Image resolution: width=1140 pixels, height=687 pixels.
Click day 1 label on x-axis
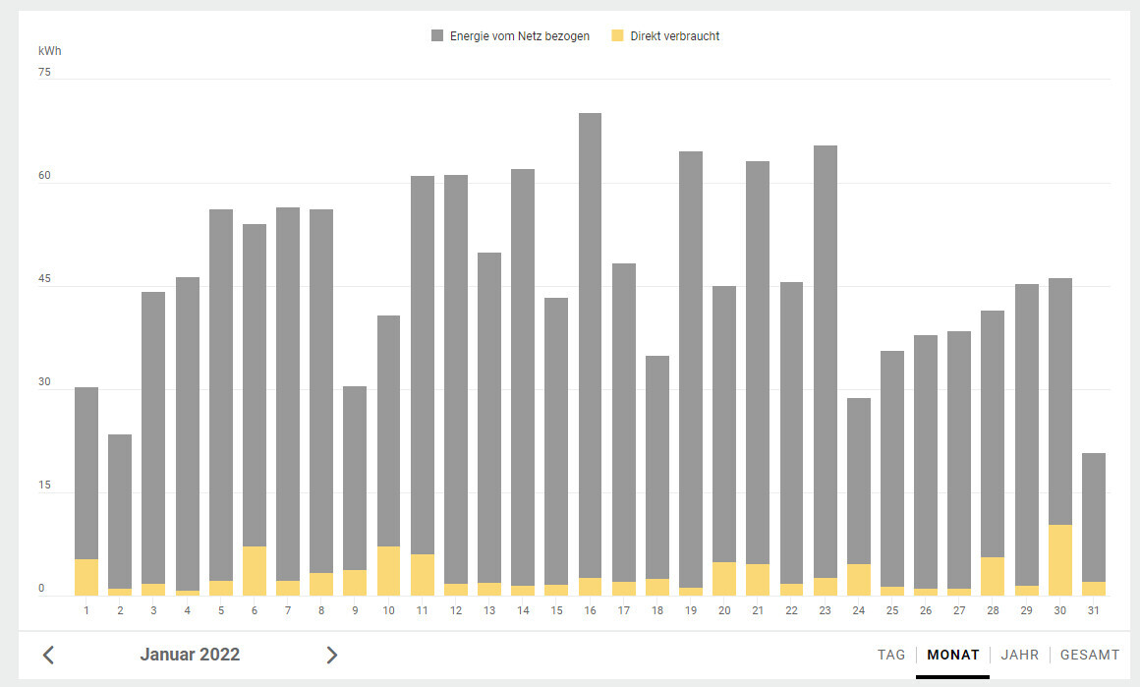point(86,611)
